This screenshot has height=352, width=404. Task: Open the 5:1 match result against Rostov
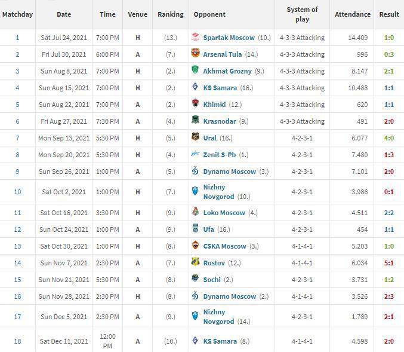coord(389,263)
